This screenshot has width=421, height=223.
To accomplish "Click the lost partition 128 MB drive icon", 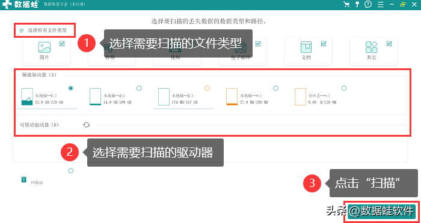I will [300, 97].
